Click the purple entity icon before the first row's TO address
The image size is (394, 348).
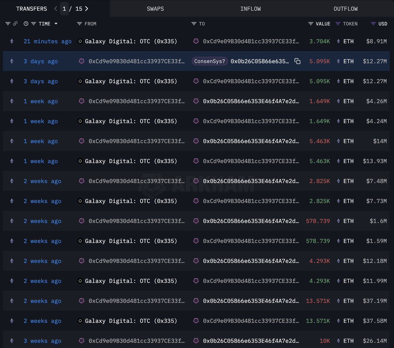tap(196, 41)
